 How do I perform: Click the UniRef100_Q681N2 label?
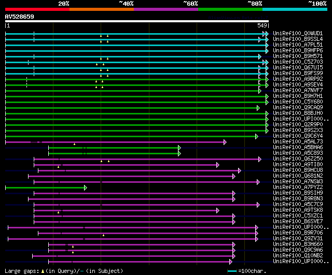(x=298, y=176)
